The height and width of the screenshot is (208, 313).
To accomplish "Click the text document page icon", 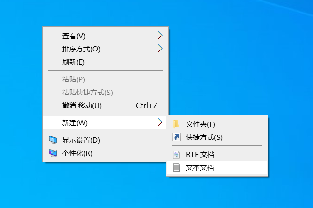I will (x=176, y=167).
